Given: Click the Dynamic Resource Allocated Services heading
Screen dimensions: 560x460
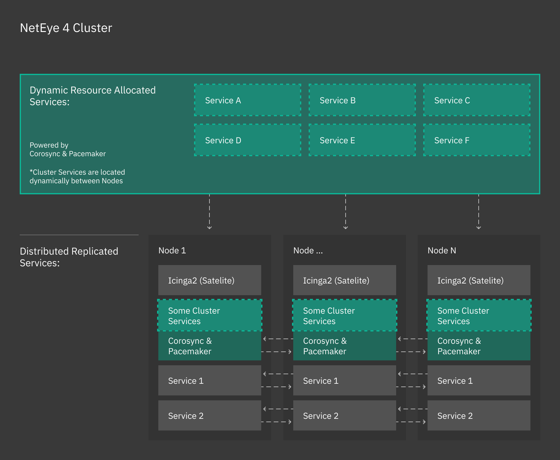Looking at the screenshot, I should (92, 96).
